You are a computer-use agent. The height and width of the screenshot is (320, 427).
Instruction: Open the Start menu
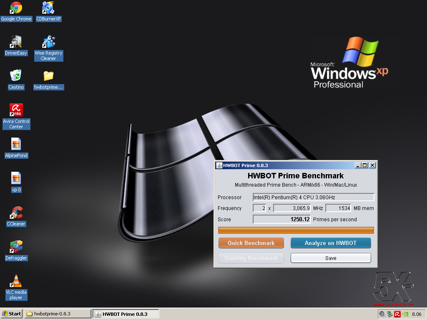[x=12, y=314]
